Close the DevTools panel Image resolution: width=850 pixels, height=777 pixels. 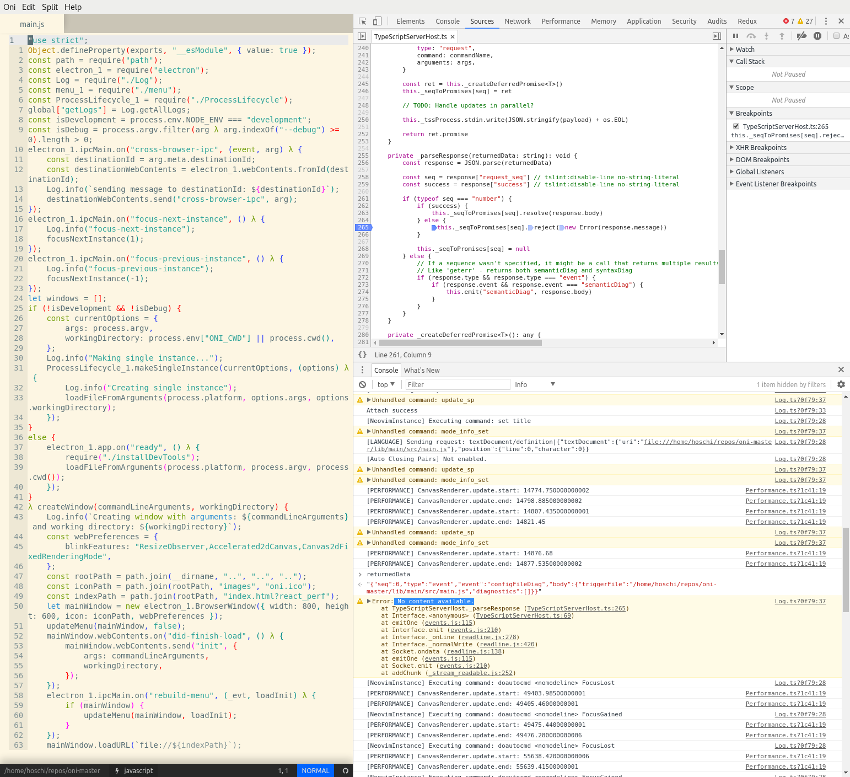[841, 21]
